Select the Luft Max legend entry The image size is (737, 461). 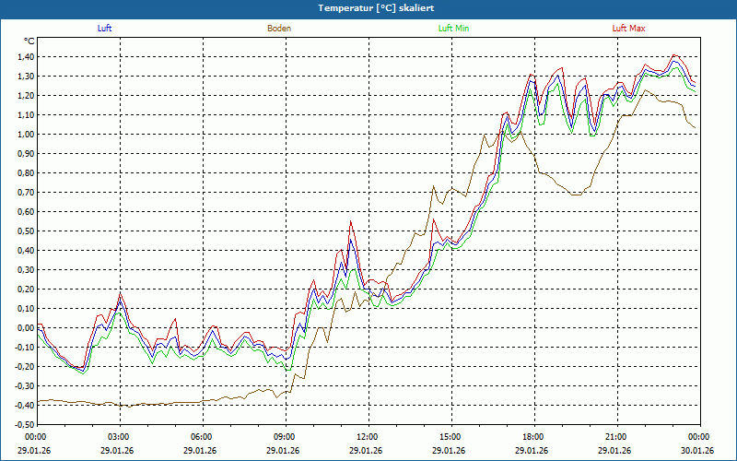(629, 29)
